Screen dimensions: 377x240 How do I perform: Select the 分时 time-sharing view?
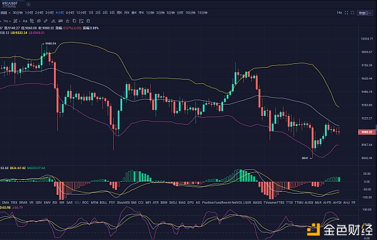click(180, 13)
